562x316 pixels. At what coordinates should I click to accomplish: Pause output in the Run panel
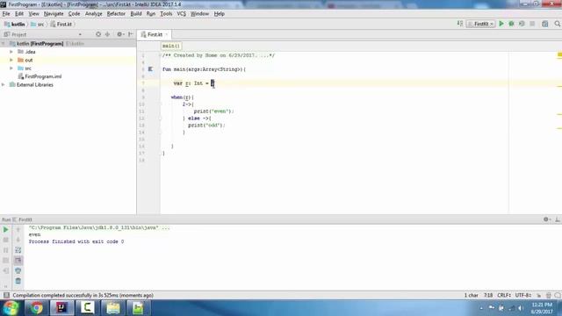pyautogui.click(x=6, y=250)
